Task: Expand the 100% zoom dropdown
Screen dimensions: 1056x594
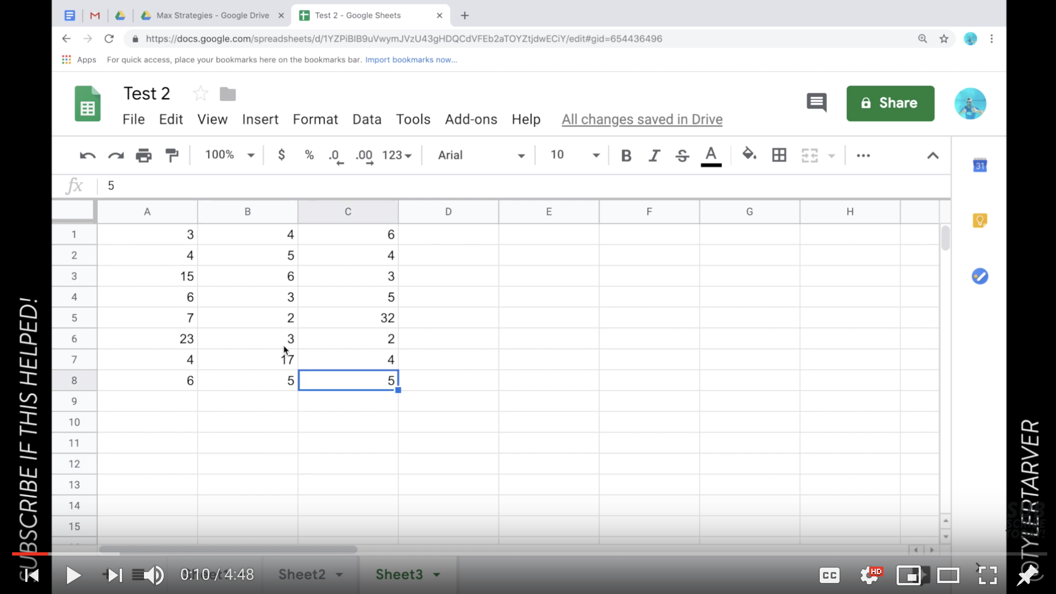Action: coord(229,155)
